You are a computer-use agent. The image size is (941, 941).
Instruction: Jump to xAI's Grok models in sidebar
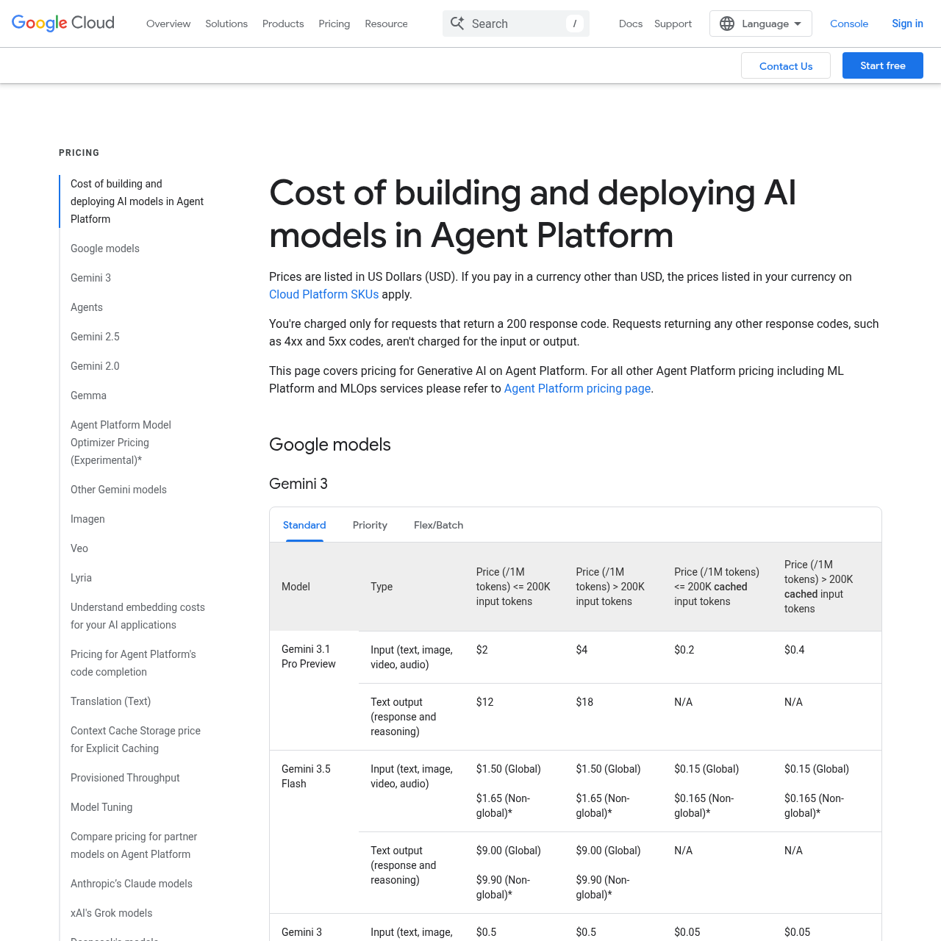[x=111, y=913]
